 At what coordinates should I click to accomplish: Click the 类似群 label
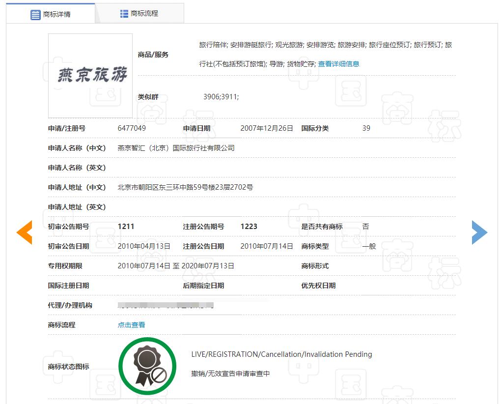(x=148, y=97)
